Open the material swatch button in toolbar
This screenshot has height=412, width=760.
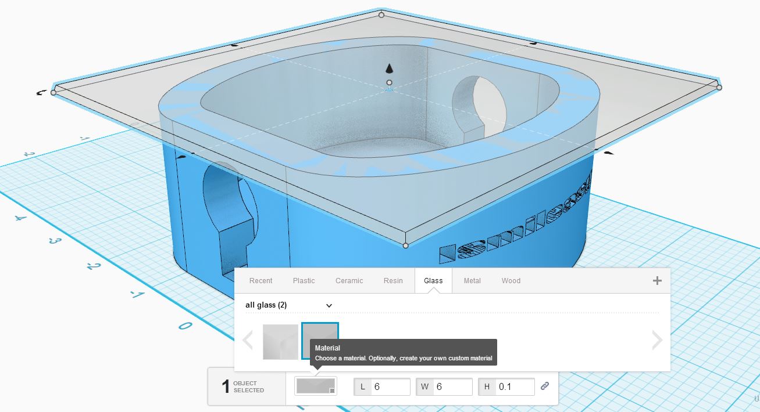[x=316, y=386]
